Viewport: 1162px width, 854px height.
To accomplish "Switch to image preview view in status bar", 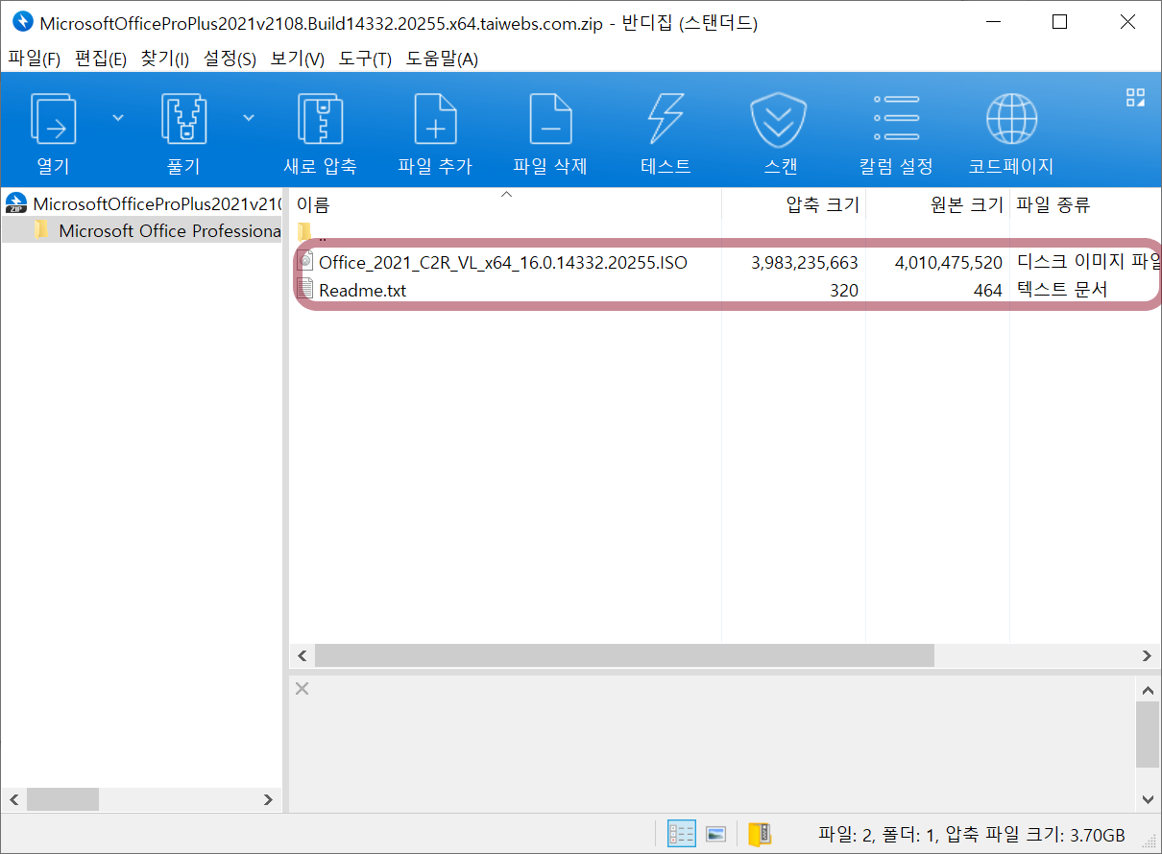I will pyautogui.click(x=715, y=834).
